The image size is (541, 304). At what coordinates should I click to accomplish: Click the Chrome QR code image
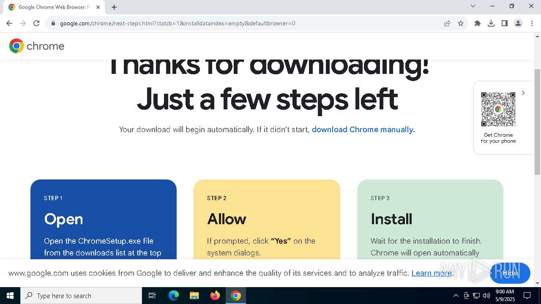pyautogui.click(x=498, y=109)
